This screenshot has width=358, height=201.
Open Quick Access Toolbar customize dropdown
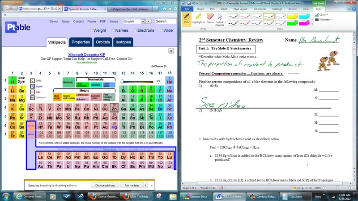coord(206,4)
